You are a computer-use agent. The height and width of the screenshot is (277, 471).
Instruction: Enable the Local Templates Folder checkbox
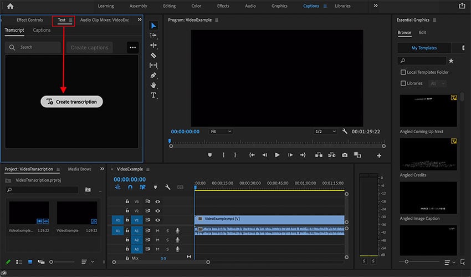tap(403, 72)
